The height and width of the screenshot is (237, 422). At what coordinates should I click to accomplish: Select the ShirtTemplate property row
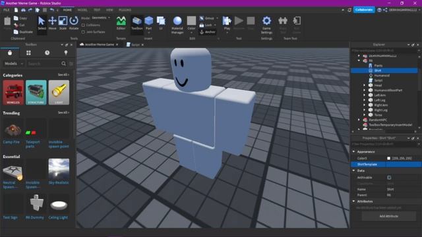pos(386,164)
